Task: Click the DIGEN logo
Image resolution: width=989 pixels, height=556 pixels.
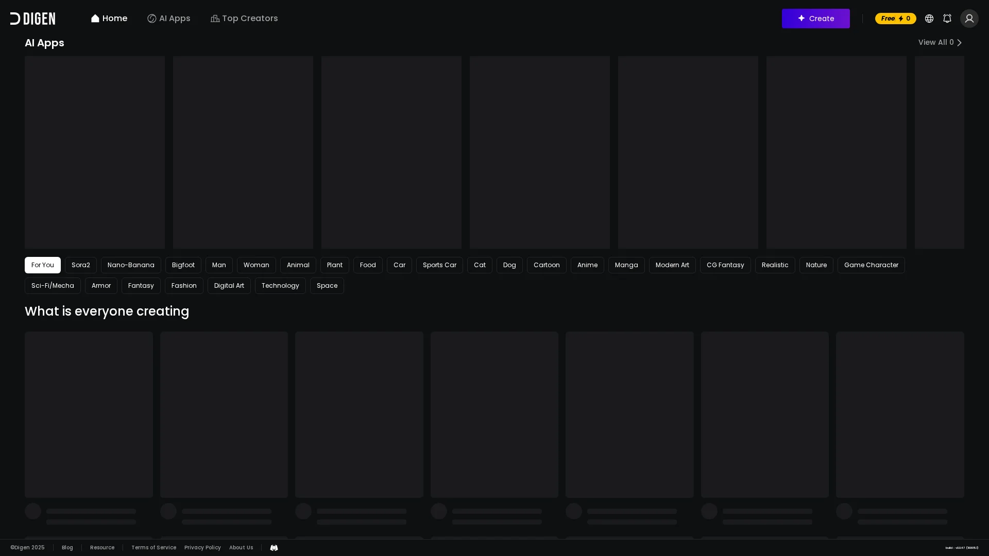Action: click(x=32, y=19)
